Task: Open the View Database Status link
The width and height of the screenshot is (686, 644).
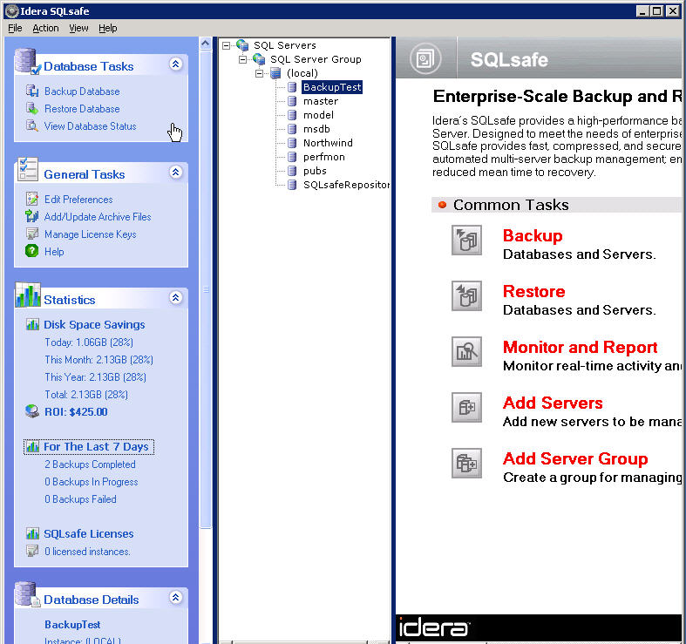Action: 91,126
